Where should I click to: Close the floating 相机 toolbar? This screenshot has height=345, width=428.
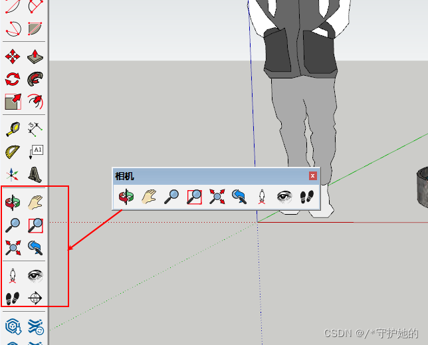click(x=313, y=175)
